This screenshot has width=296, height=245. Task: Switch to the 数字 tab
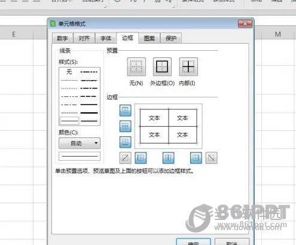(x=62, y=38)
